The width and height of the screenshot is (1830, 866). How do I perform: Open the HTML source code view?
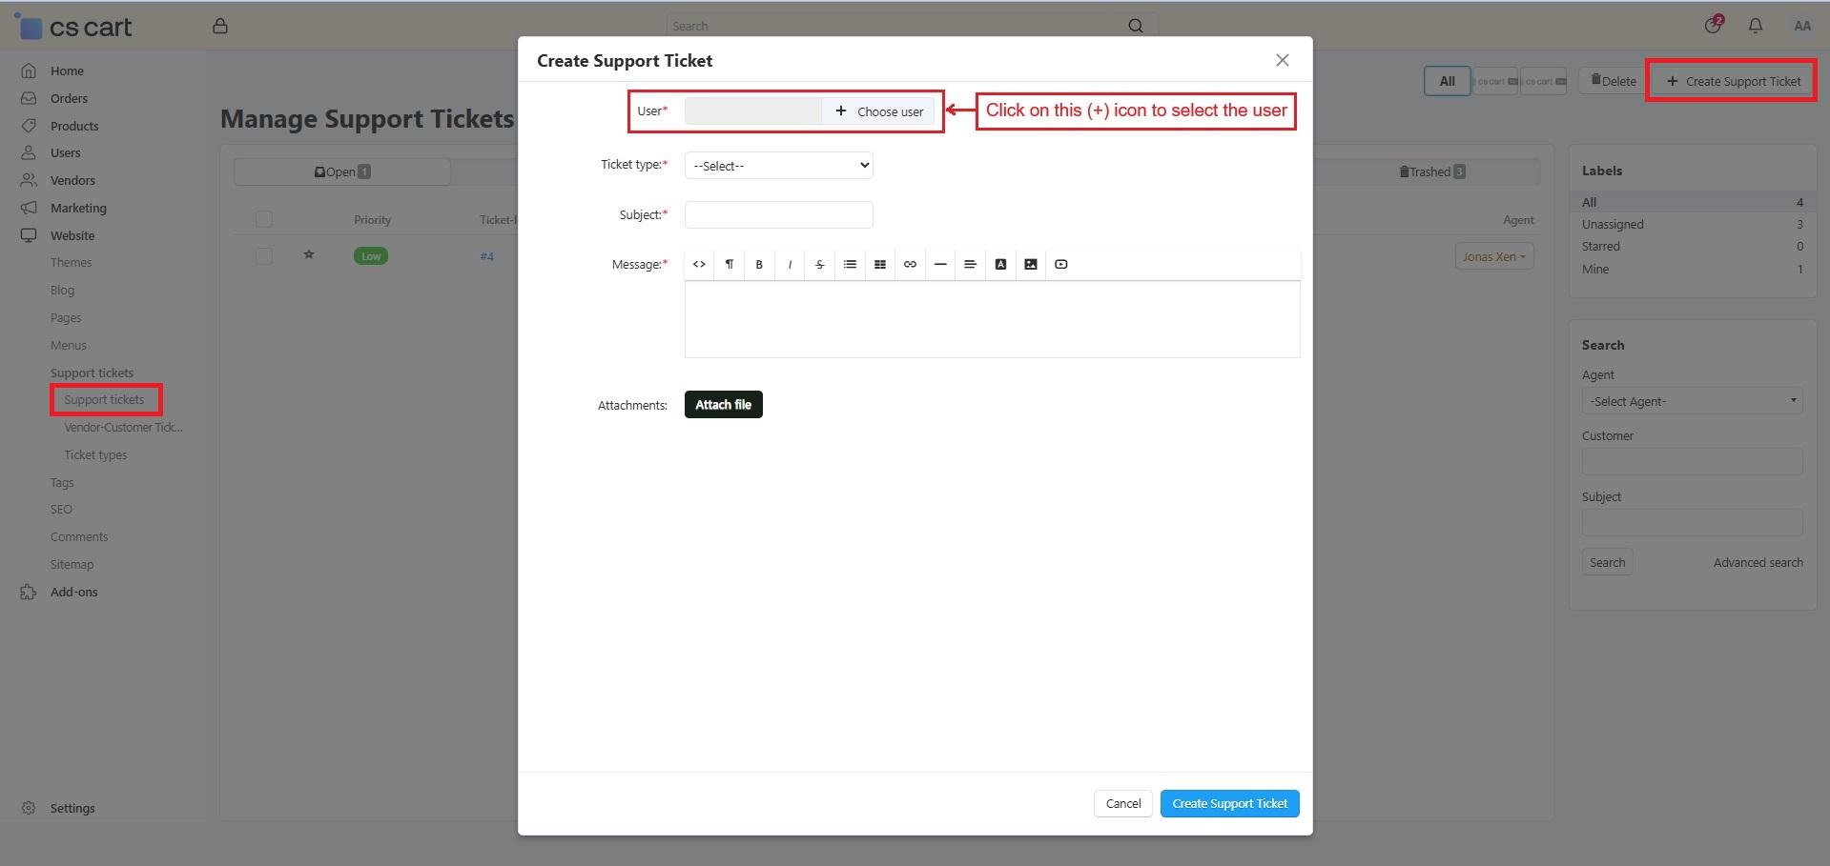click(699, 265)
